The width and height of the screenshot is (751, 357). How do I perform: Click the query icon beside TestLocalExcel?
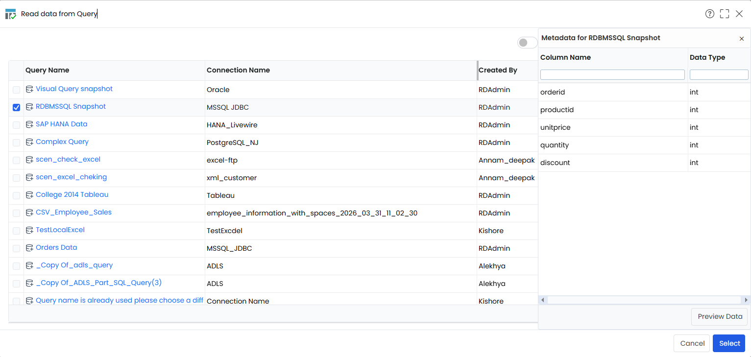coord(29,230)
